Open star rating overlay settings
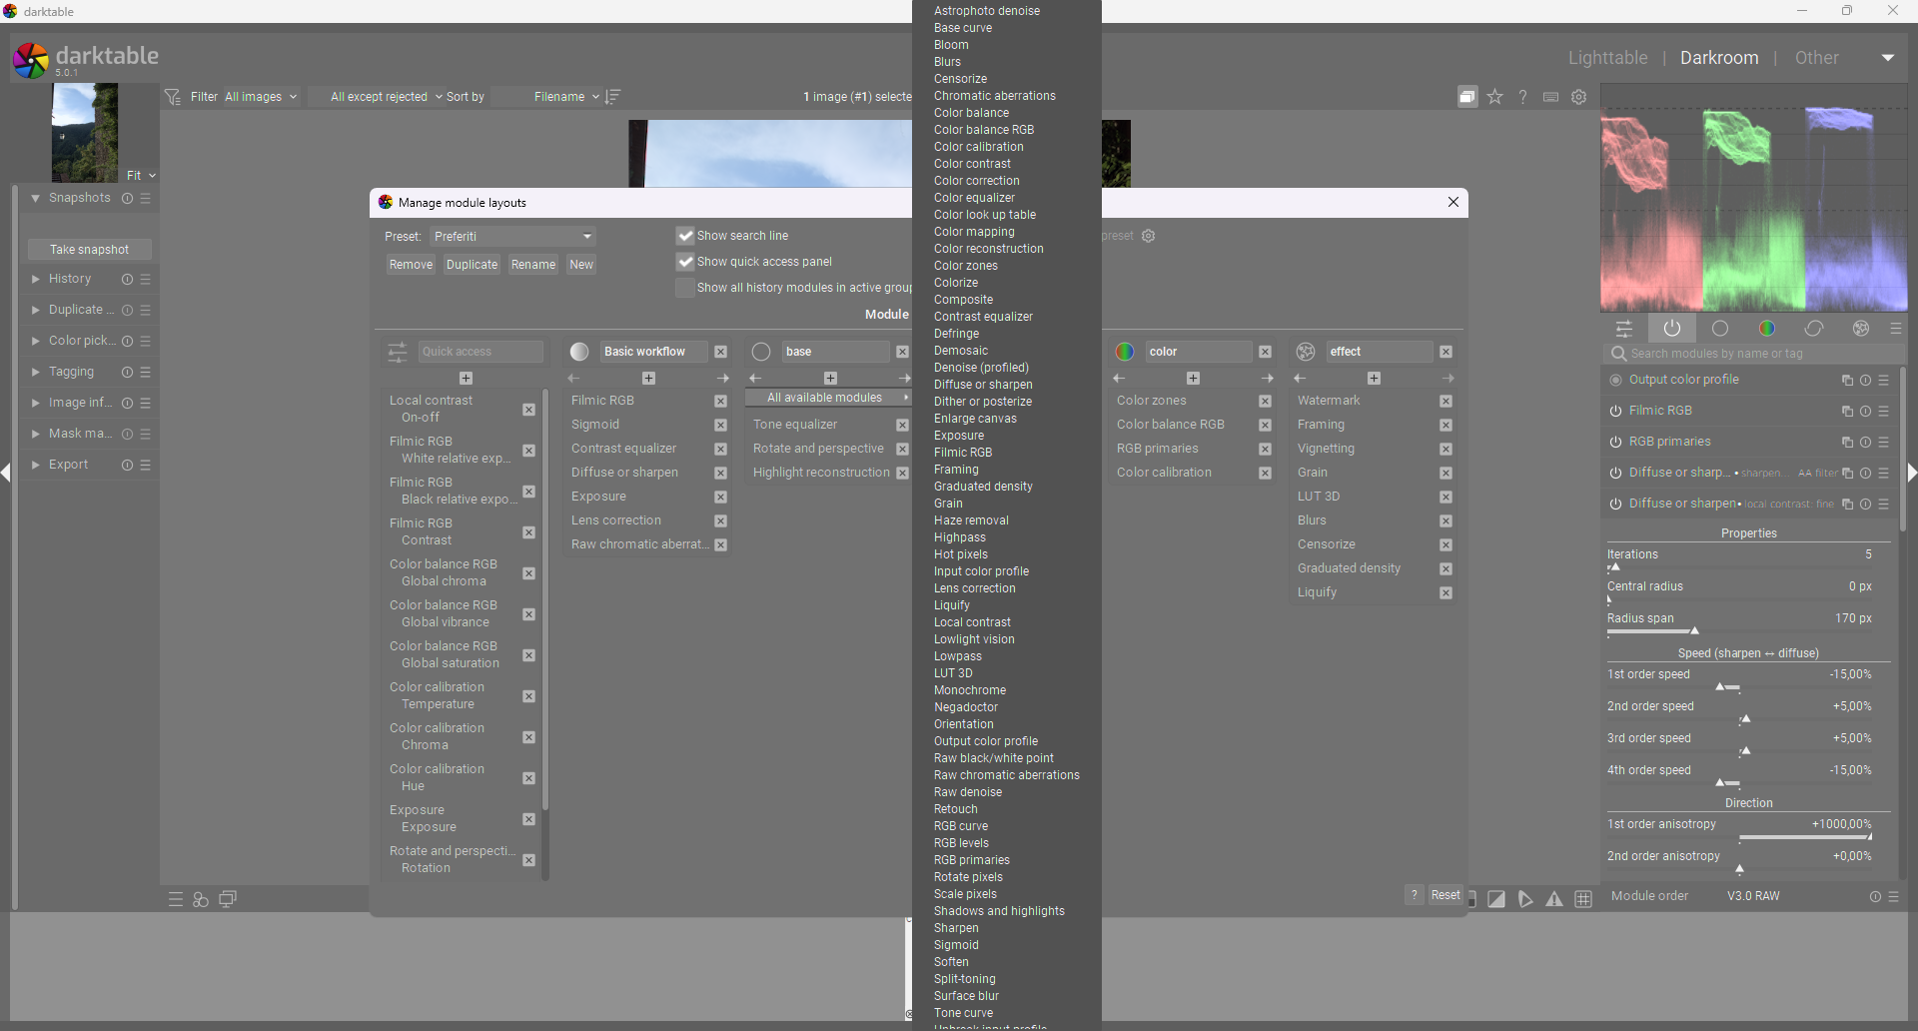 coord(1494,97)
